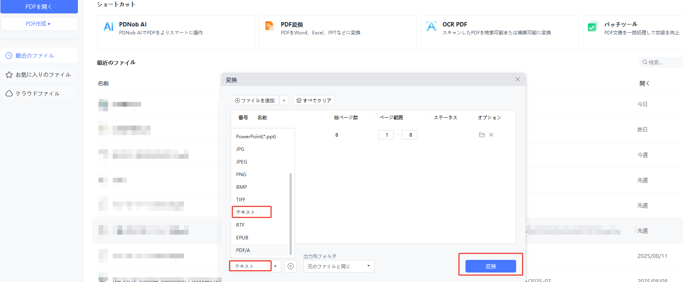
Task: Open the first recent file thumbnail
Action: 103,104
